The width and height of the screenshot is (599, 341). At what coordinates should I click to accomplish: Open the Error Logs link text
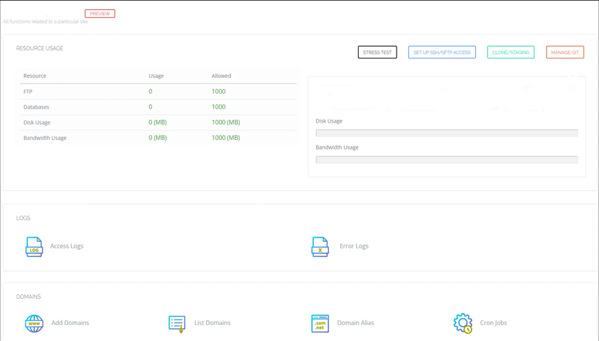click(354, 246)
